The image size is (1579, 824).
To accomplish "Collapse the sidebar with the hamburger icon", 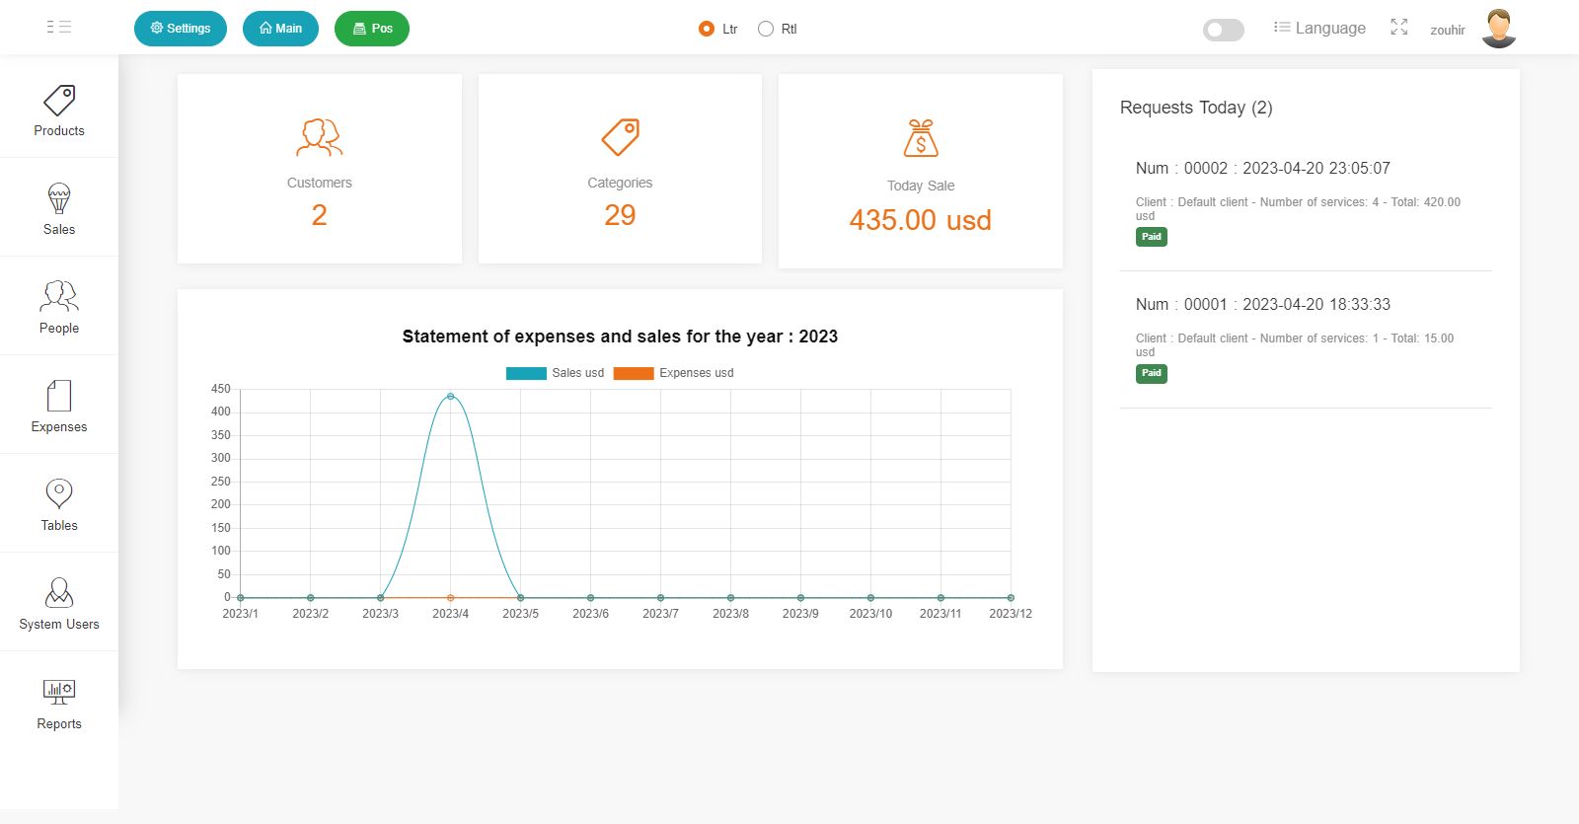I will point(59,28).
